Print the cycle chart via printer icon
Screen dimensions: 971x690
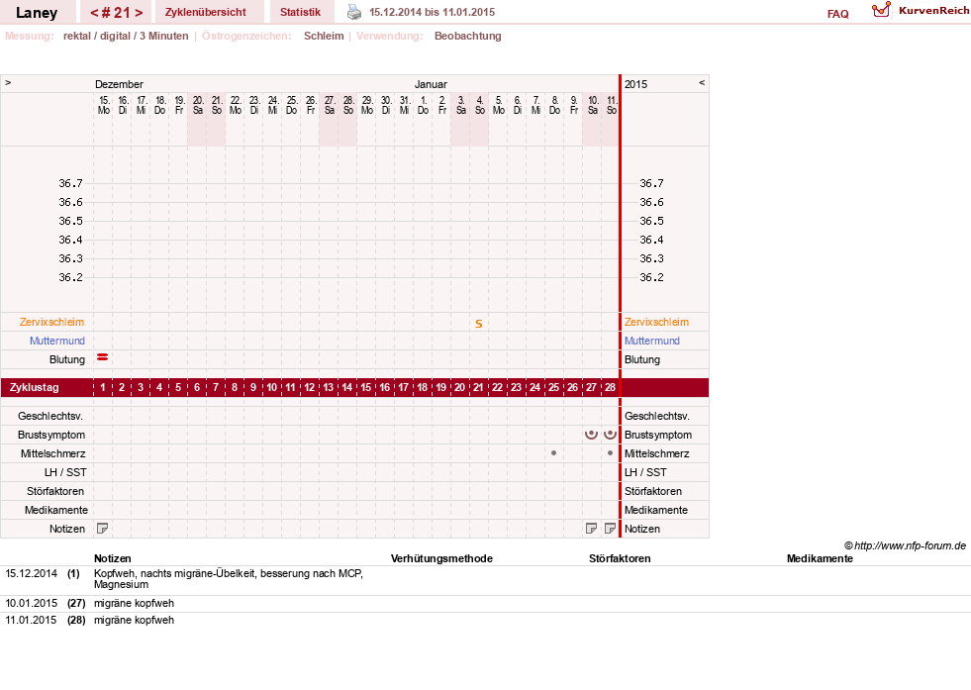point(353,12)
